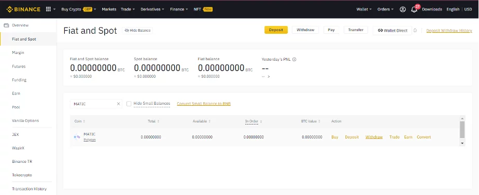Sort the table by Total column
Viewport: 479px width, 195px height.
[x=153, y=121]
